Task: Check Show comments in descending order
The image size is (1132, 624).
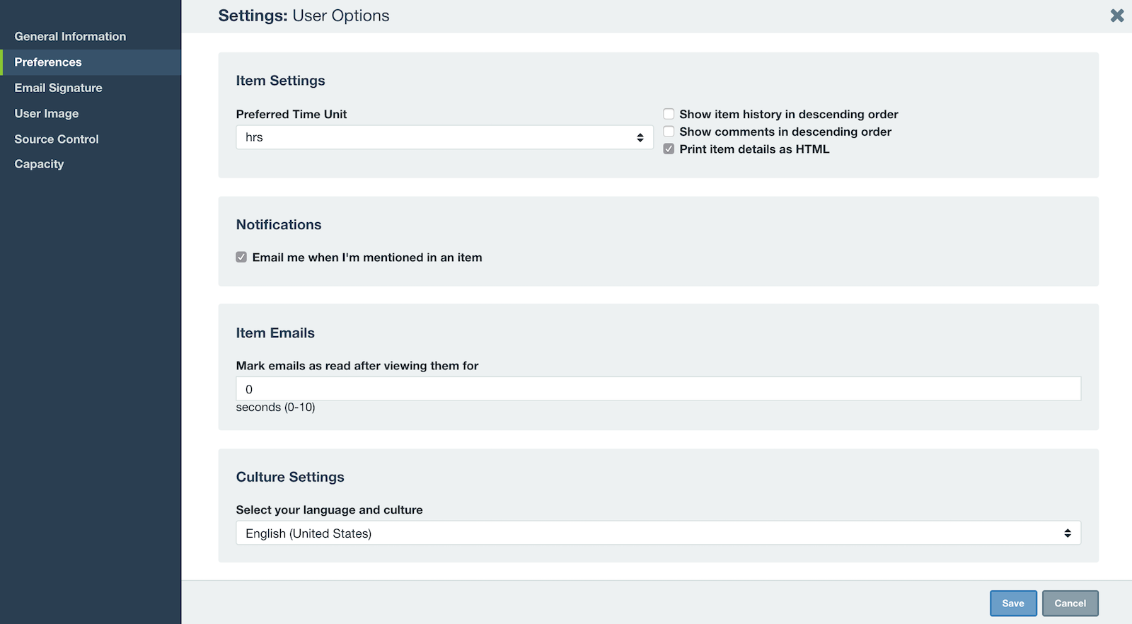Action: pyautogui.click(x=669, y=132)
